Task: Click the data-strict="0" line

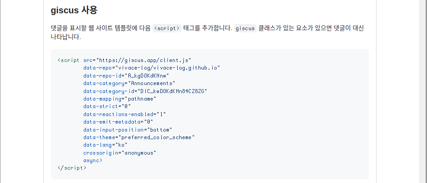Action: 107,106
